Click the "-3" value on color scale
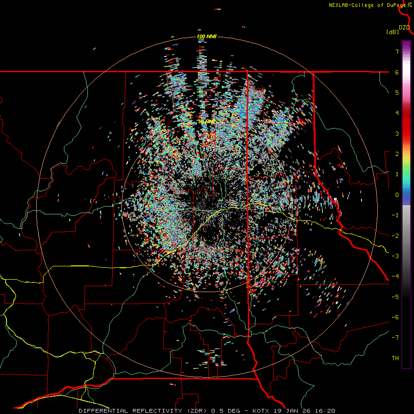This screenshot has width=414, height=414. click(x=395, y=256)
